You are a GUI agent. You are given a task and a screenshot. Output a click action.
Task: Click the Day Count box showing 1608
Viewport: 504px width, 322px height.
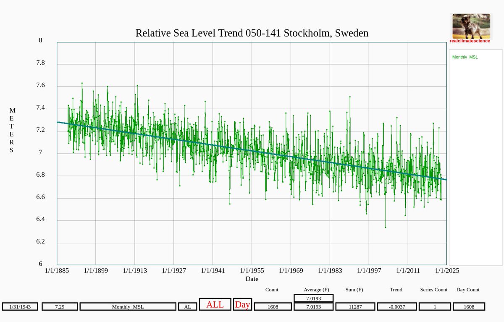pos(469,306)
